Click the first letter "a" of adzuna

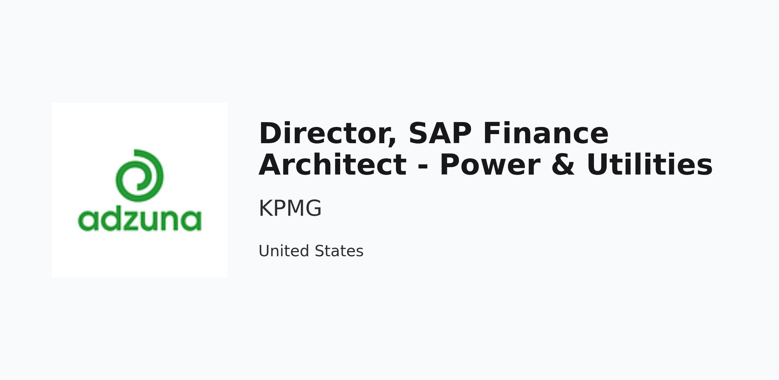coord(88,222)
